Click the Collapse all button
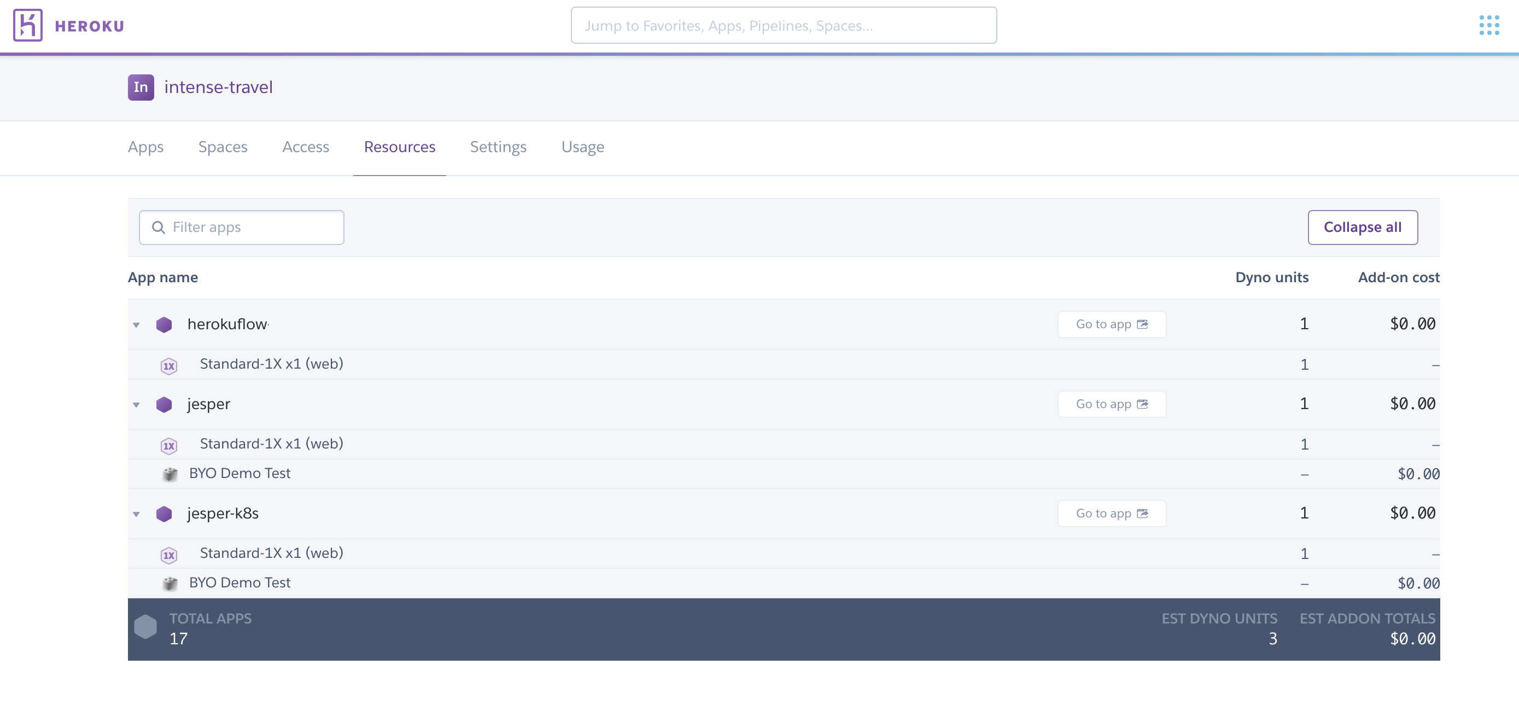The height and width of the screenshot is (711, 1519). [1363, 227]
